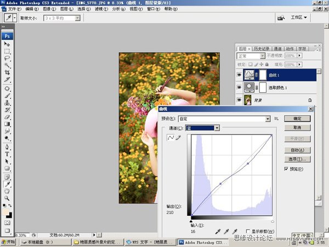Open the tool preset picker arrow
329x247 pixels.
(15, 18)
